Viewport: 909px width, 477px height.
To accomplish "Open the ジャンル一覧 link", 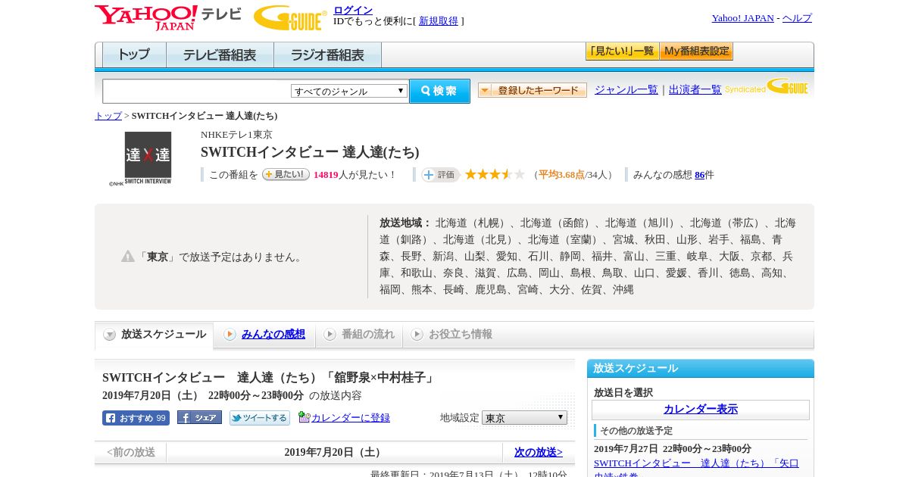I will tap(626, 89).
